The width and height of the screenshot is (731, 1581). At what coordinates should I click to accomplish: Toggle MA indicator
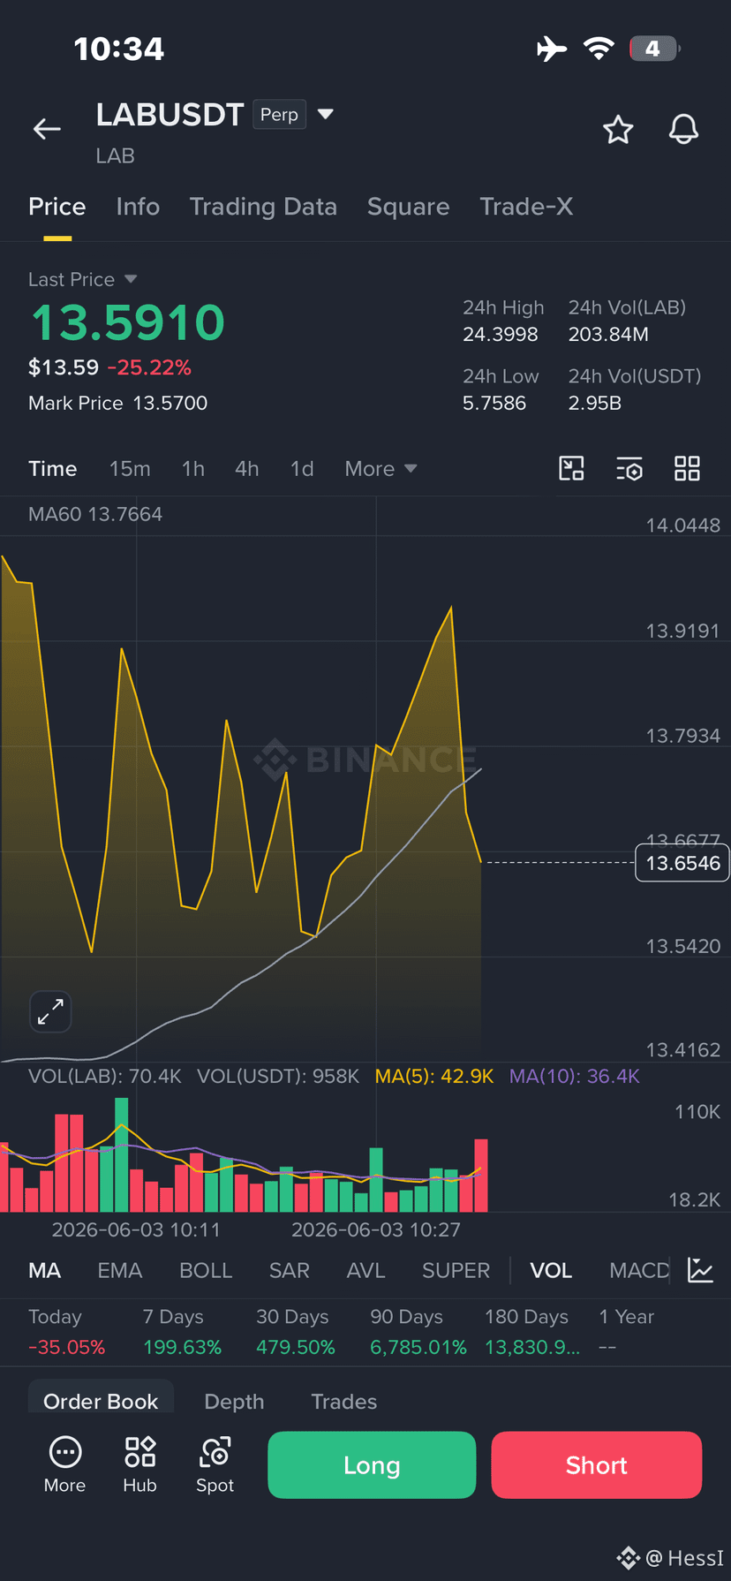point(45,1270)
